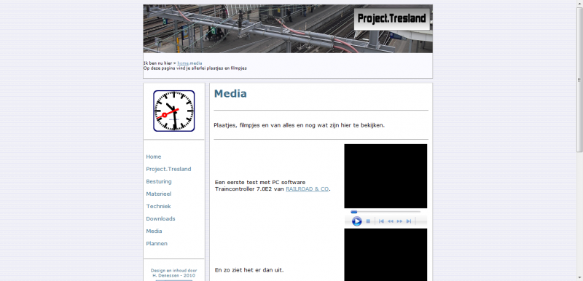
Task: Open the Plannen page
Action: (157, 243)
